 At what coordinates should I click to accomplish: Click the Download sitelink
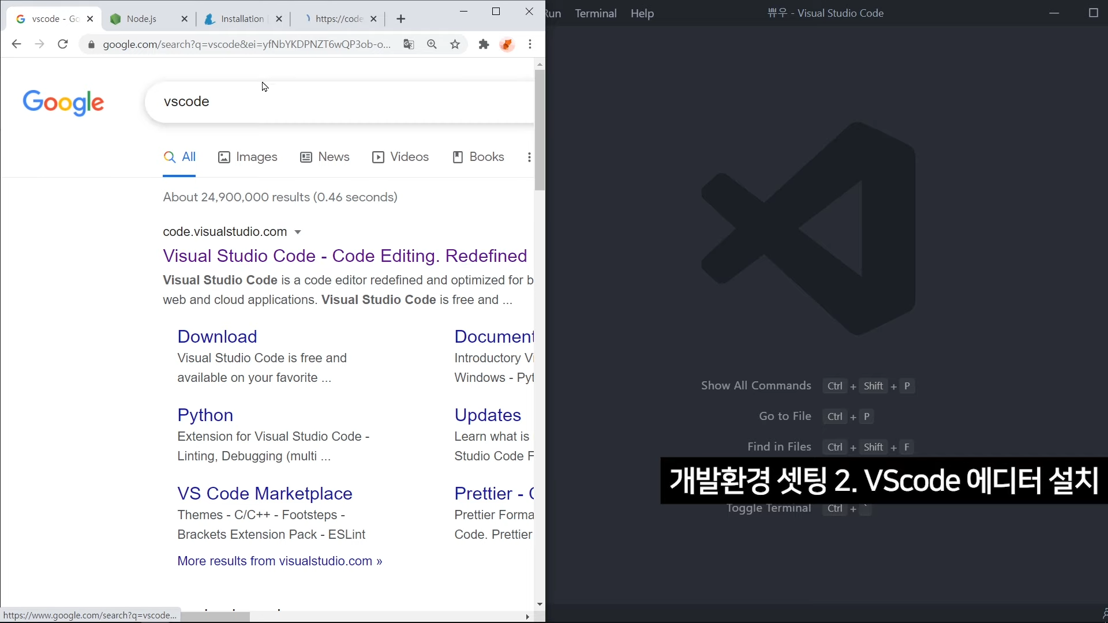[217, 336]
